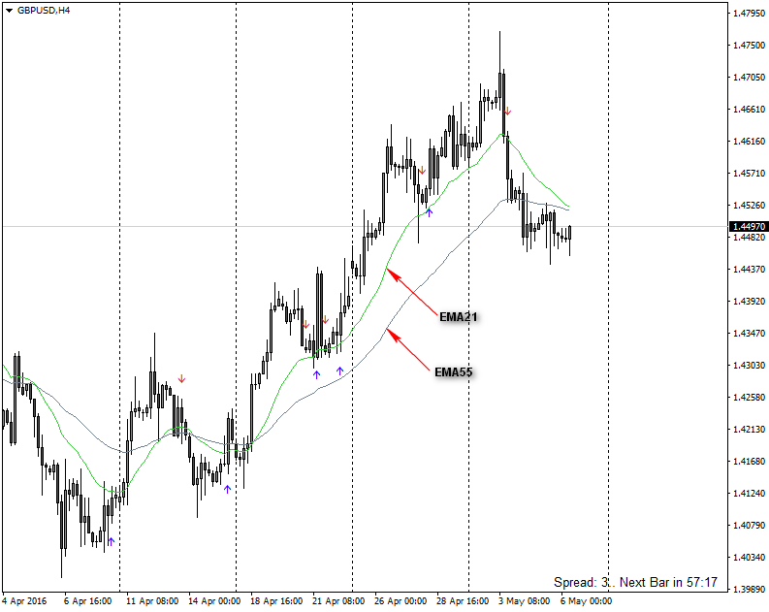
Task: Select the blue buy arrow before 14 Apr
Action: pyautogui.click(x=227, y=489)
